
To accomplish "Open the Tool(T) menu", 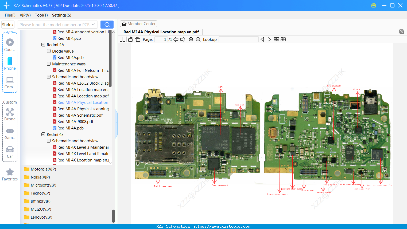I will pyautogui.click(x=41, y=15).
